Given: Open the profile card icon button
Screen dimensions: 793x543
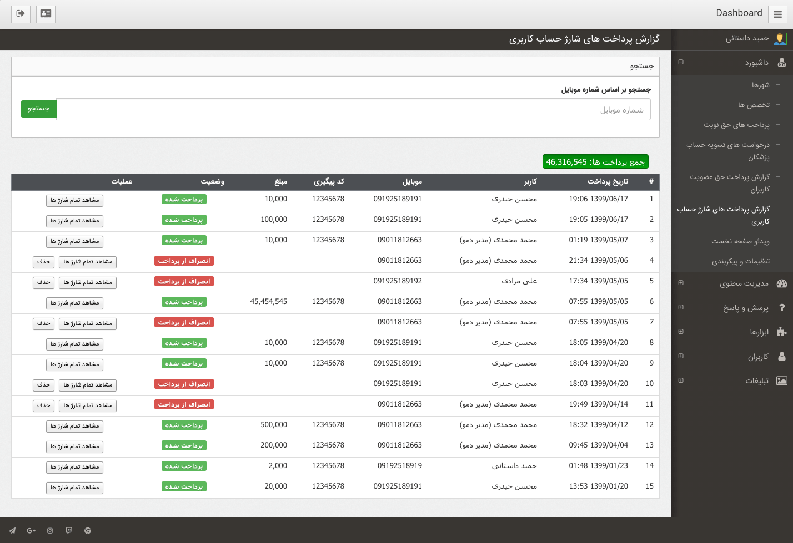Looking at the screenshot, I should [46, 14].
